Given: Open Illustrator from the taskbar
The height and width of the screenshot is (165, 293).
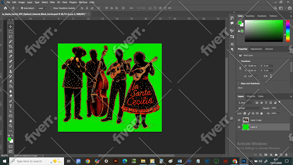Looking at the screenshot, I should click(x=115, y=161).
